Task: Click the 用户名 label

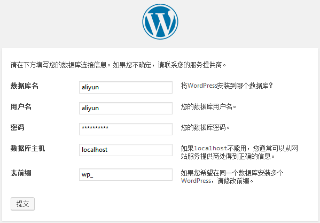Action: [21, 106]
